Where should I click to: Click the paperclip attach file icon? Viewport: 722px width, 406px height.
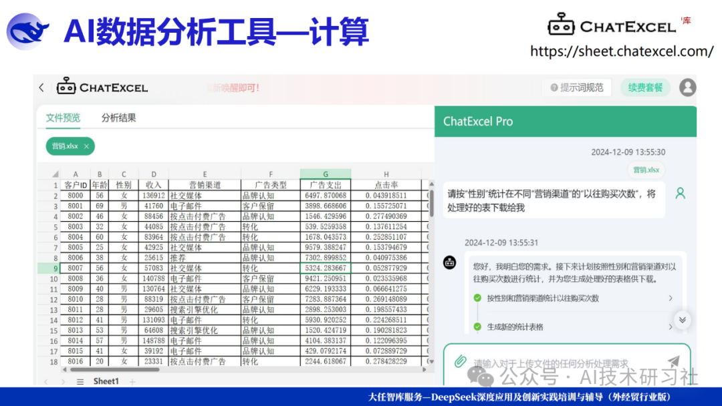click(460, 361)
